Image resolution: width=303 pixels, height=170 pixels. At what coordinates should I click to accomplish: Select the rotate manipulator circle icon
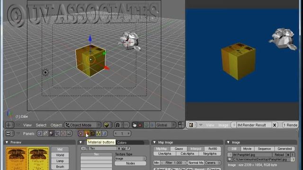(x=146, y=125)
